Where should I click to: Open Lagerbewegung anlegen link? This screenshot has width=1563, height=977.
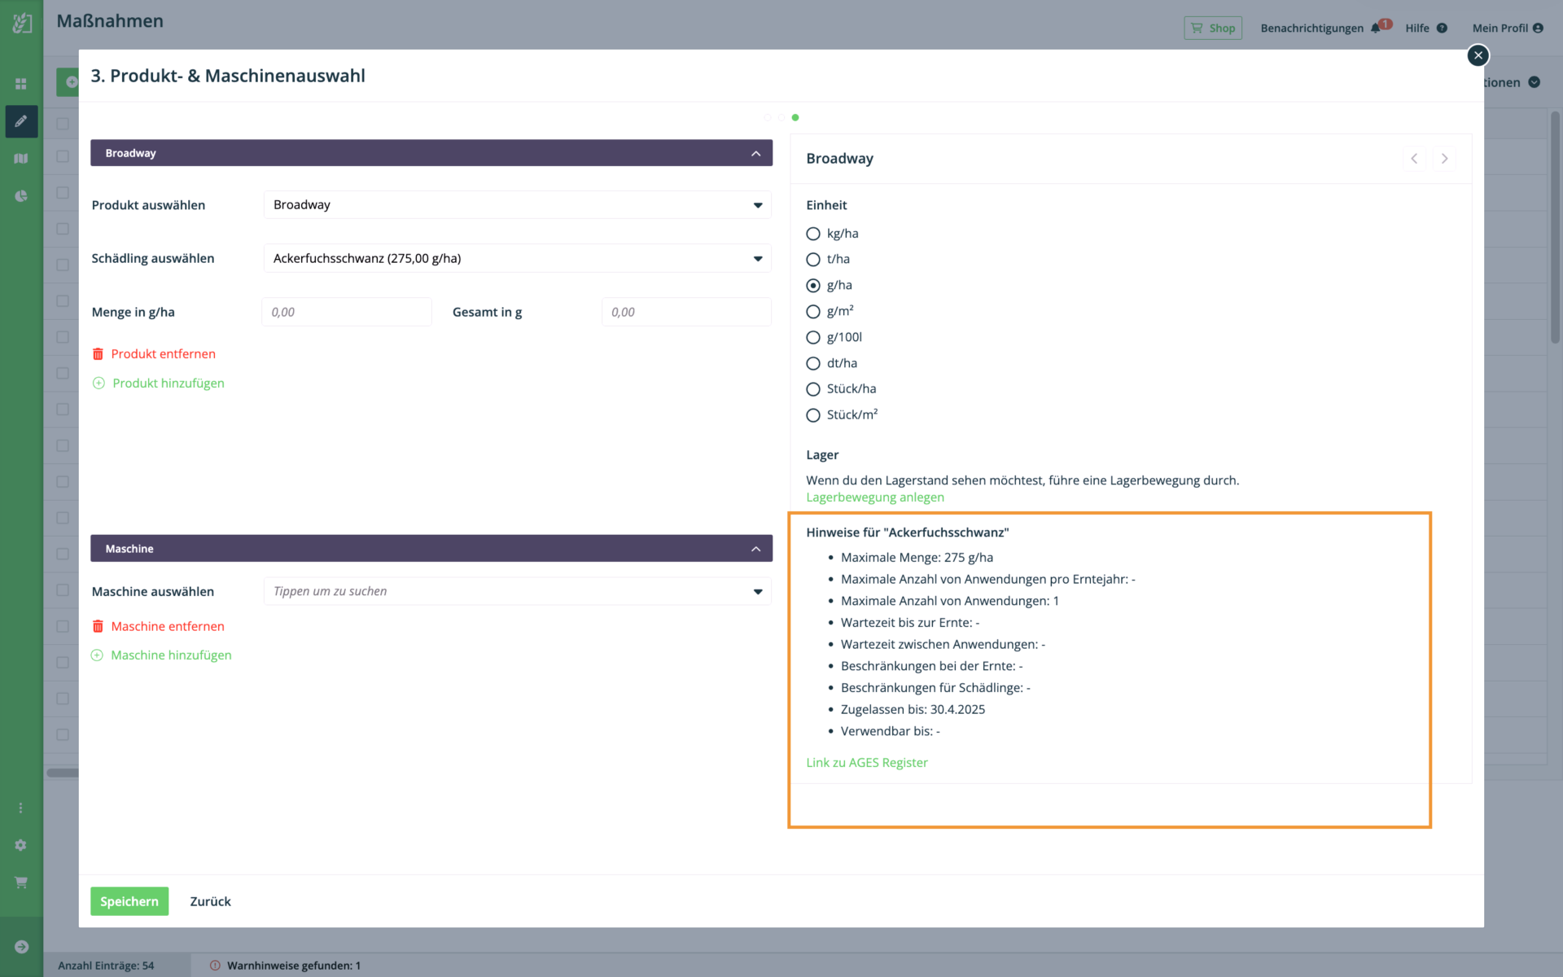tap(875, 497)
